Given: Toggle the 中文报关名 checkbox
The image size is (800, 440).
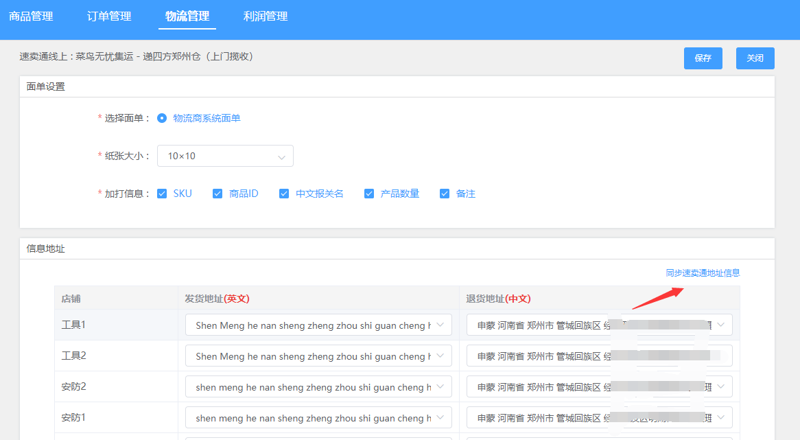Looking at the screenshot, I should click(284, 194).
